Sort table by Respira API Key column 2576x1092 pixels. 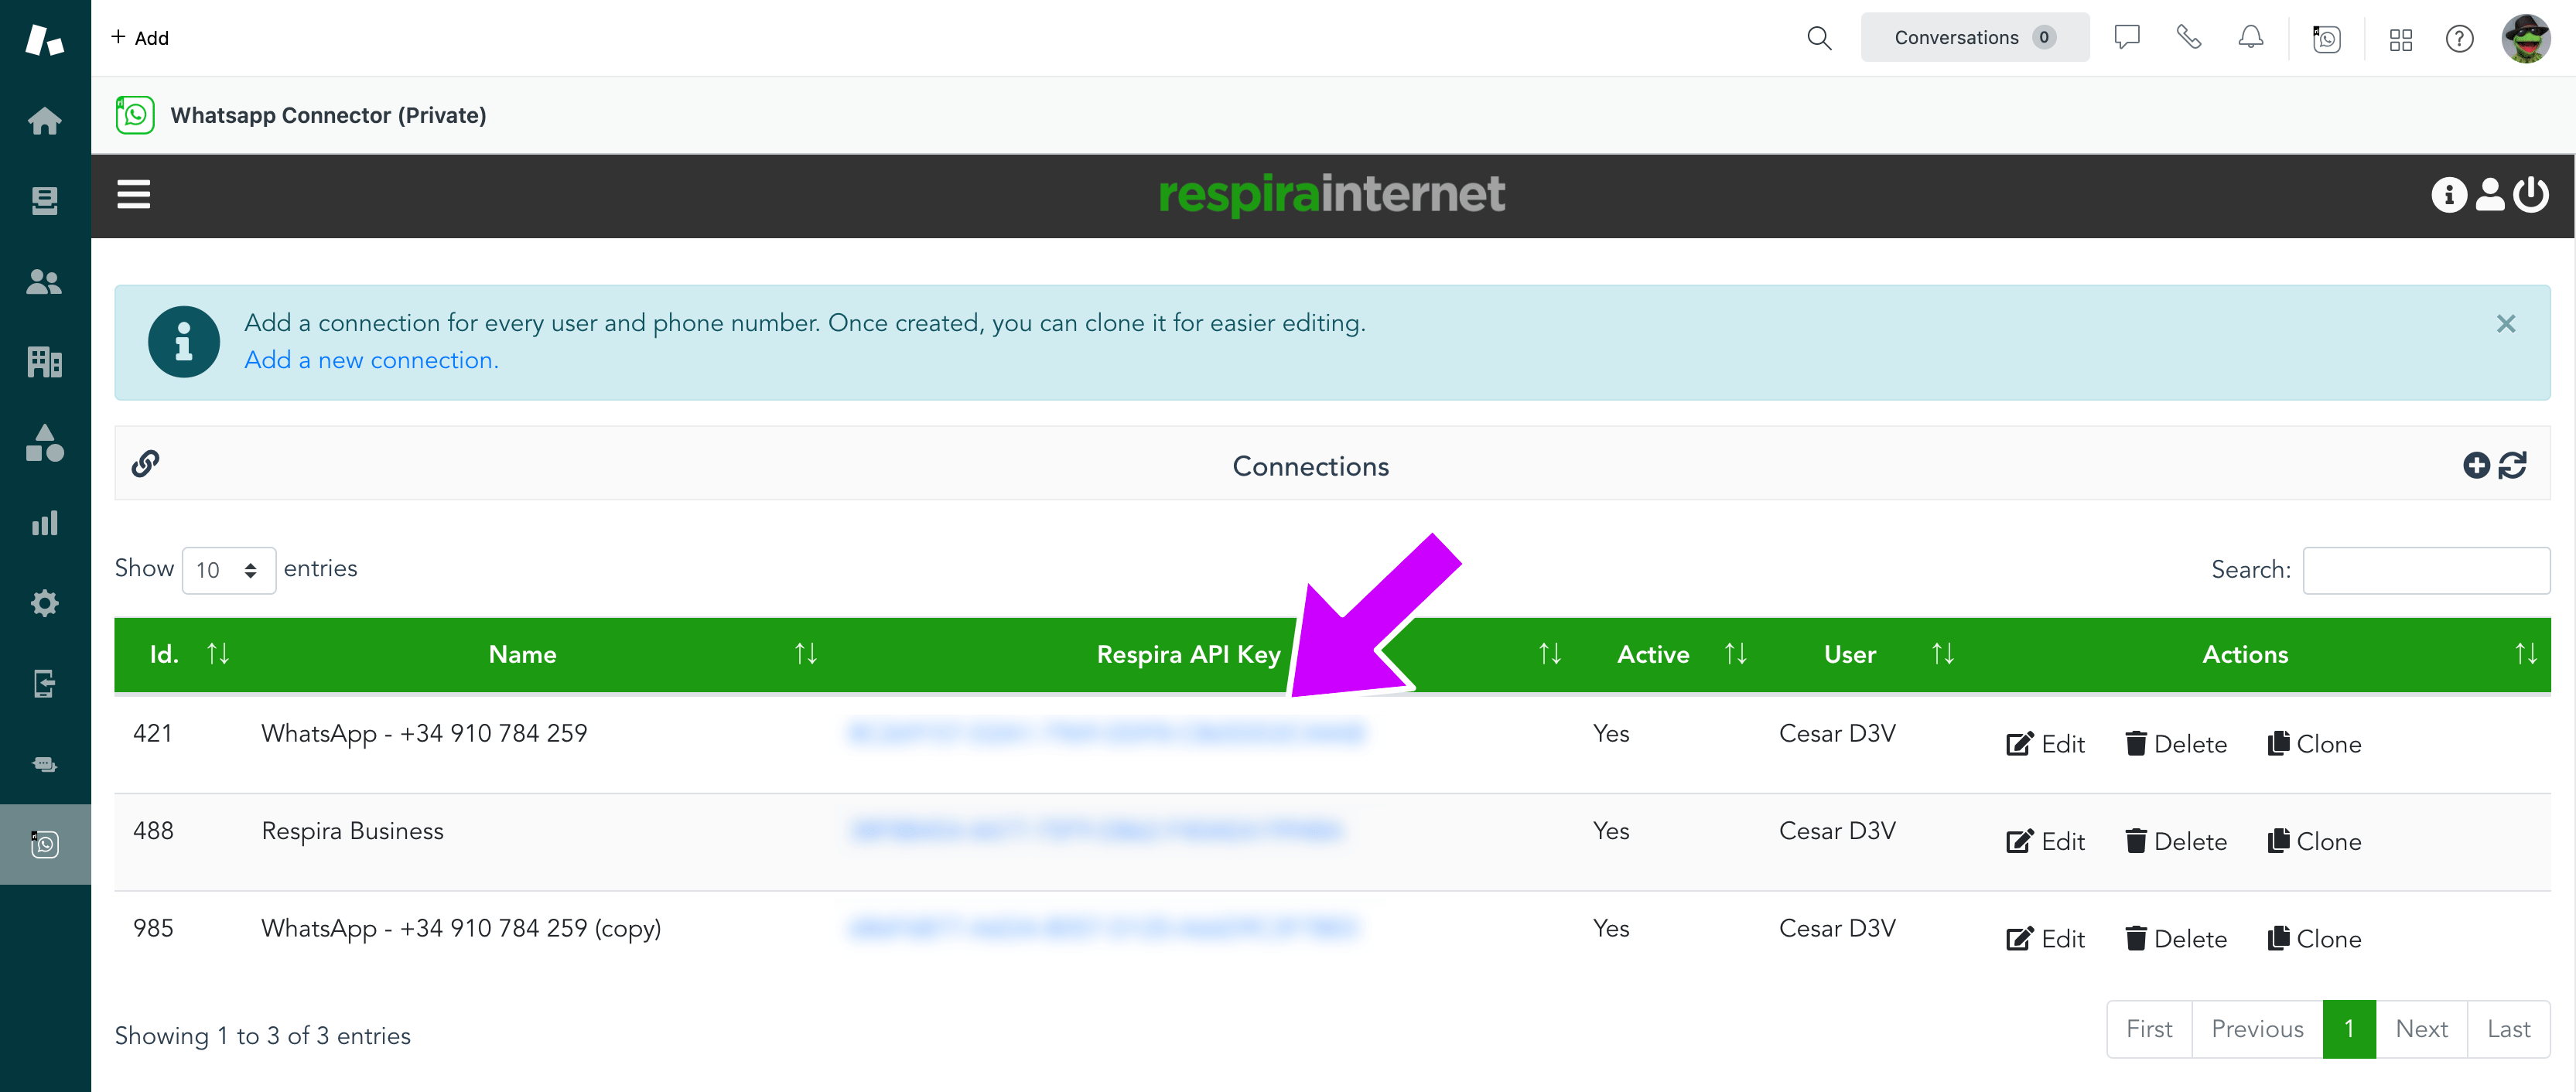pos(1549,654)
